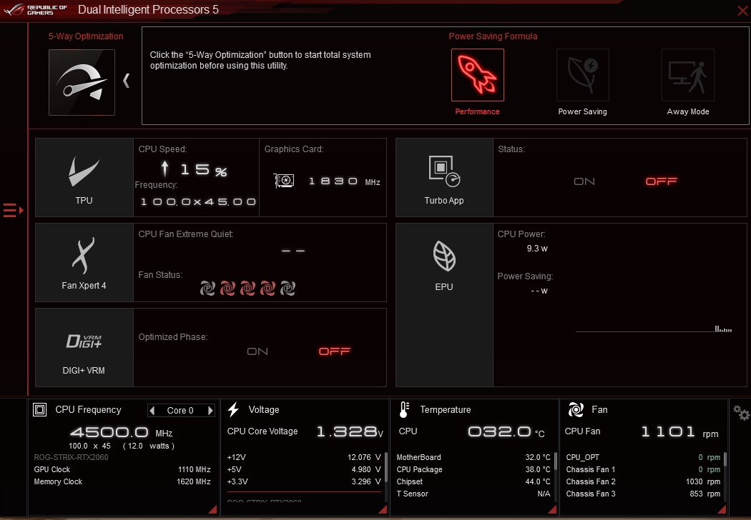Turn Optimized Phase OFF
The width and height of the screenshot is (751, 520).
coord(334,351)
